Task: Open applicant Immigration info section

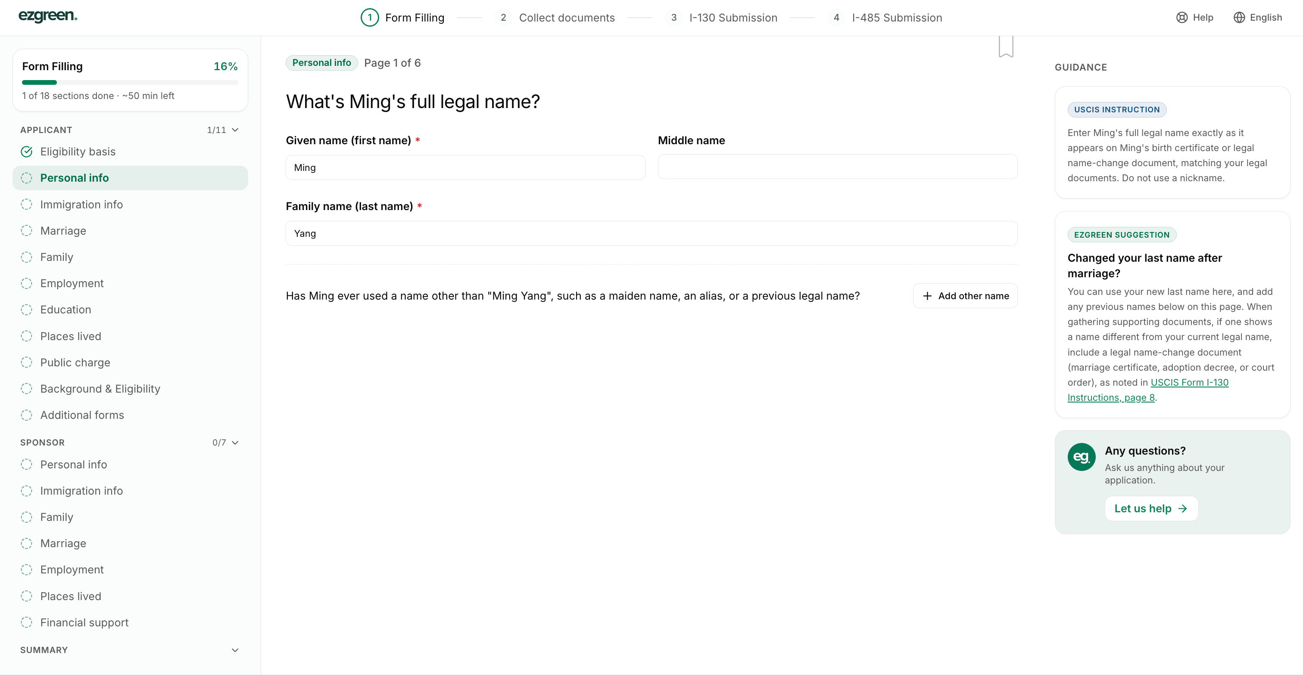Action: pos(130,204)
